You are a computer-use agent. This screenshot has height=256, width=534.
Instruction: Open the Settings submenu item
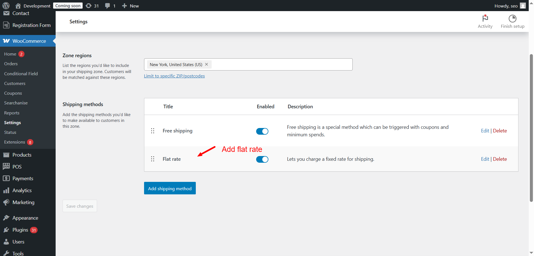pos(13,122)
